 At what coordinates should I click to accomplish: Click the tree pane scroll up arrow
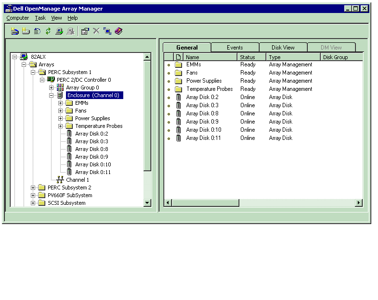click(147, 57)
